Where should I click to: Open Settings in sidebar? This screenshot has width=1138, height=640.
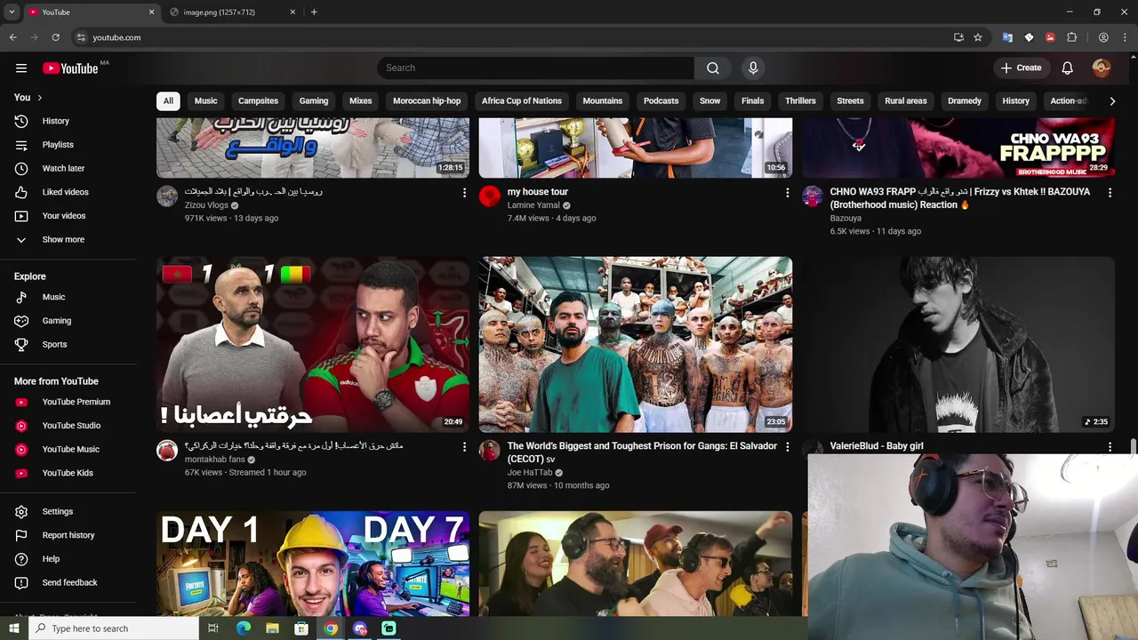(57, 512)
